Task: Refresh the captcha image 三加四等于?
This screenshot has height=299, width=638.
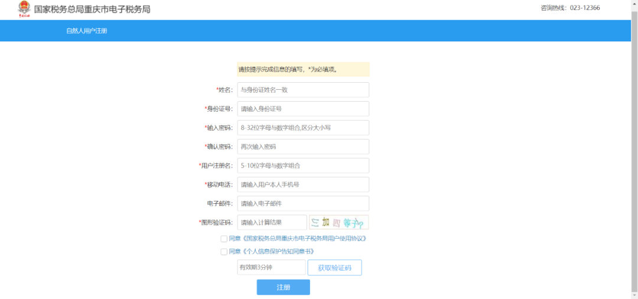Action: pyautogui.click(x=338, y=223)
